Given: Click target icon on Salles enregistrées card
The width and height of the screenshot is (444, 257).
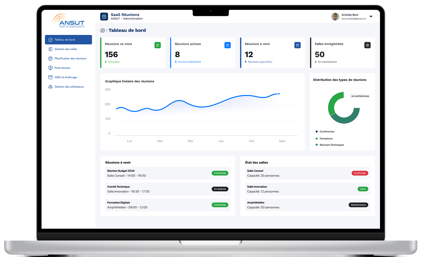Looking at the screenshot, I should pyautogui.click(x=368, y=45).
